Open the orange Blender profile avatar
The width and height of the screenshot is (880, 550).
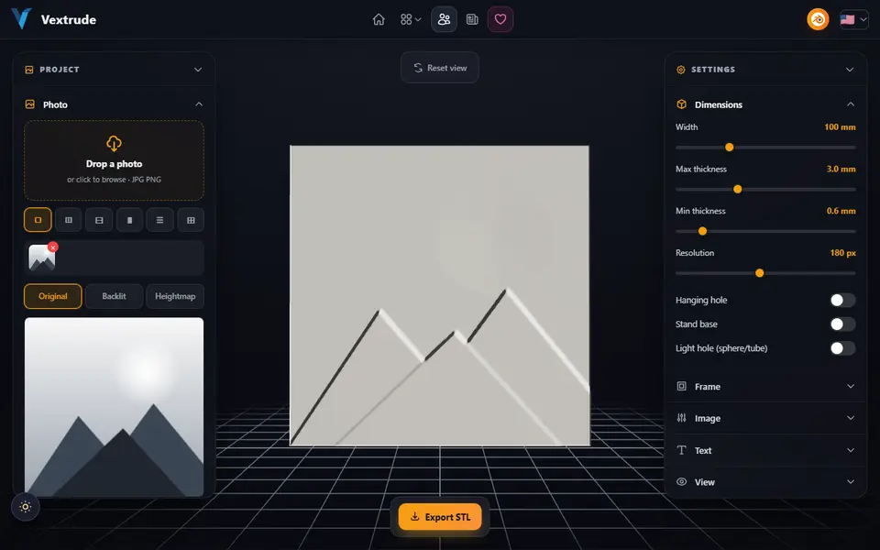(x=818, y=19)
